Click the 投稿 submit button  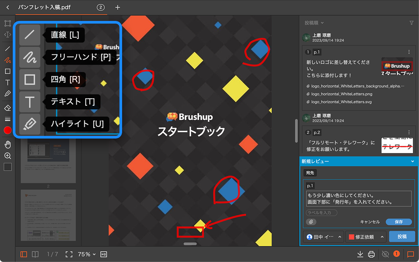pyautogui.click(x=402, y=236)
